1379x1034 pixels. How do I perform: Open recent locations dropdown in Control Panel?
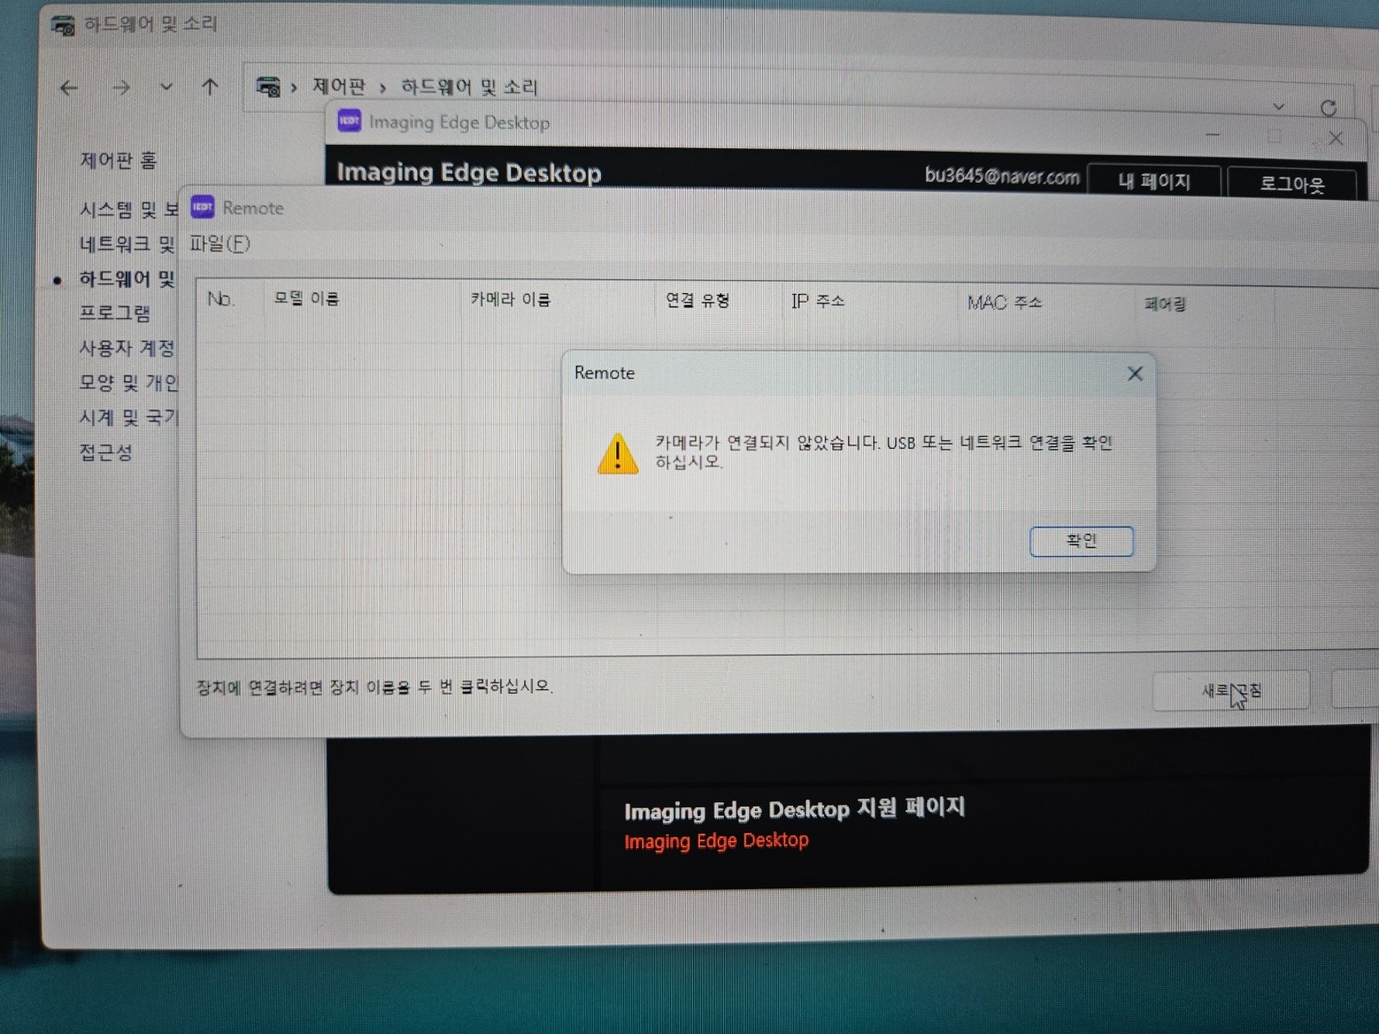click(x=166, y=87)
